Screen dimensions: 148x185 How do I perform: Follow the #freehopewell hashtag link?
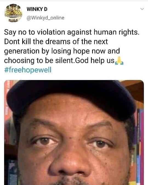tap(28, 70)
